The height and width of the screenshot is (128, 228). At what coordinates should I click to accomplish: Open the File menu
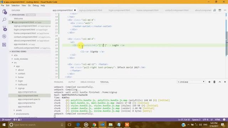(2, 6)
